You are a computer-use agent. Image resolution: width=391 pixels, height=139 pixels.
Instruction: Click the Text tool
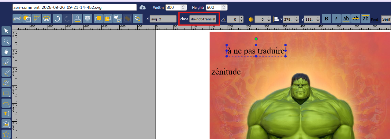(x=6, y=114)
